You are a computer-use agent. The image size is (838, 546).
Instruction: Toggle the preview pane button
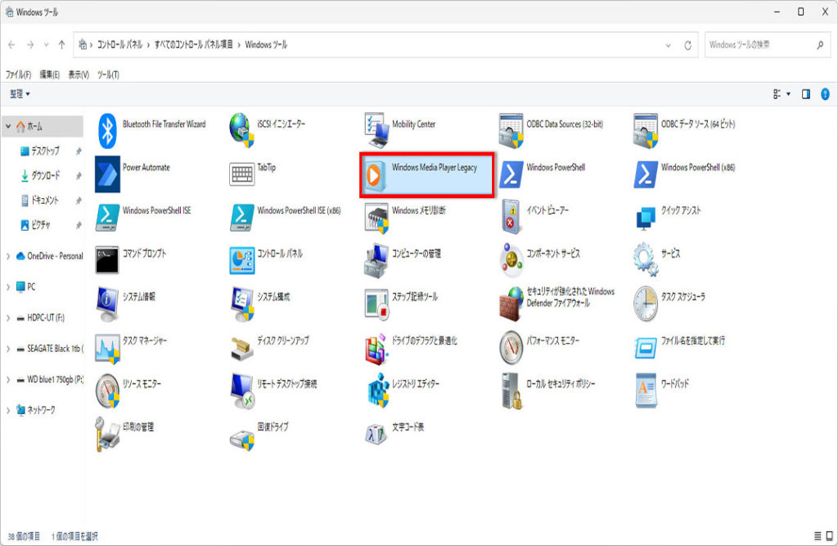click(x=806, y=94)
